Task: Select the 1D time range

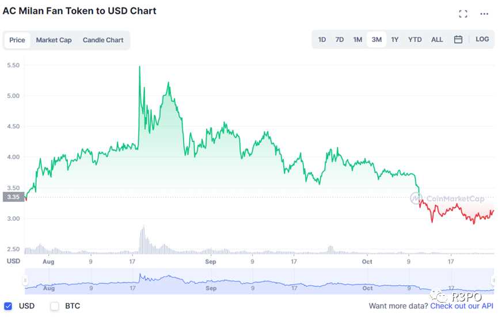Action: (x=322, y=40)
